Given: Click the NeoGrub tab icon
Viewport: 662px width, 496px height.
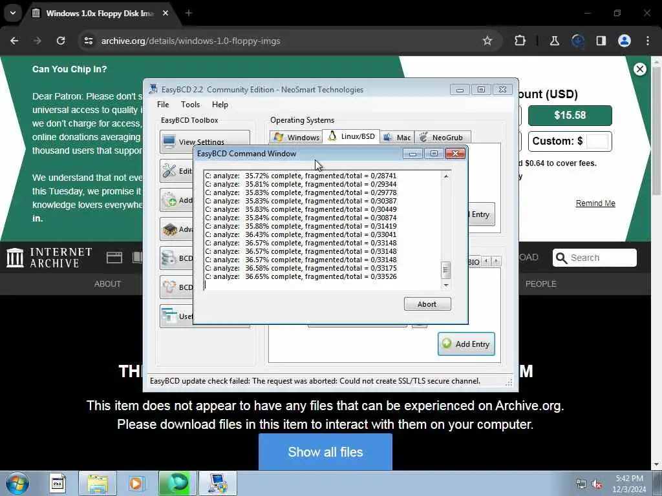Looking at the screenshot, I should point(424,137).
